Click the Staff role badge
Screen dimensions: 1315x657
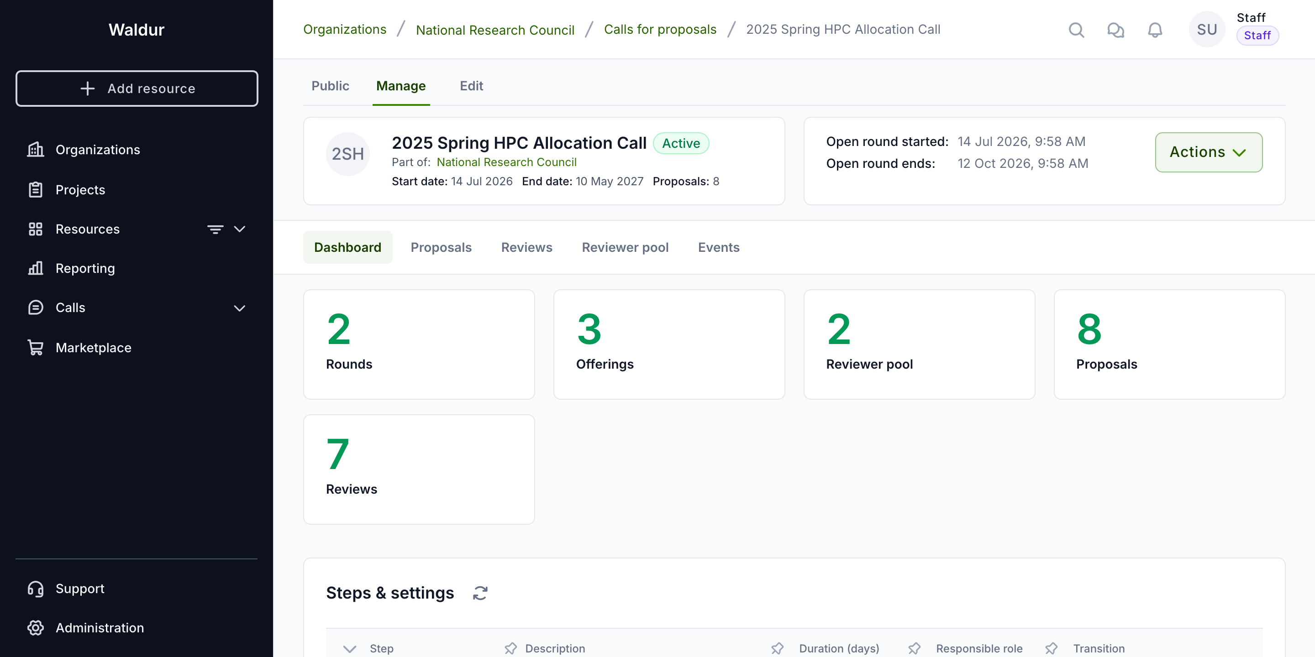(1257, 36)
